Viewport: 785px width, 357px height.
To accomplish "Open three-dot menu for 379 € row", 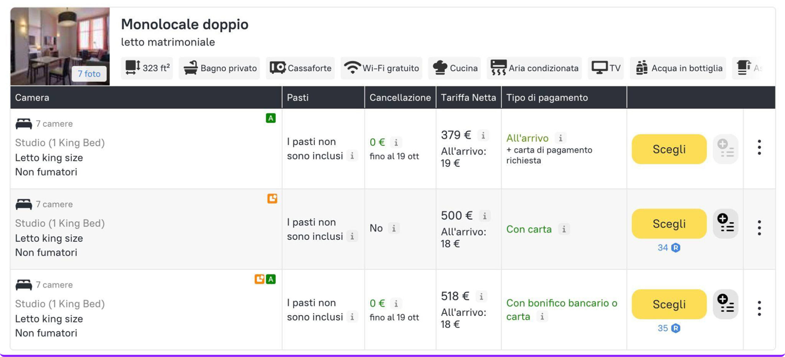I will point(759,147).
